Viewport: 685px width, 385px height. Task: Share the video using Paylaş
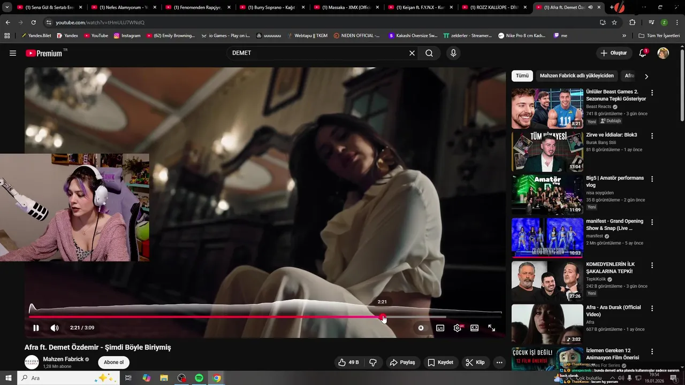point(402,362)
